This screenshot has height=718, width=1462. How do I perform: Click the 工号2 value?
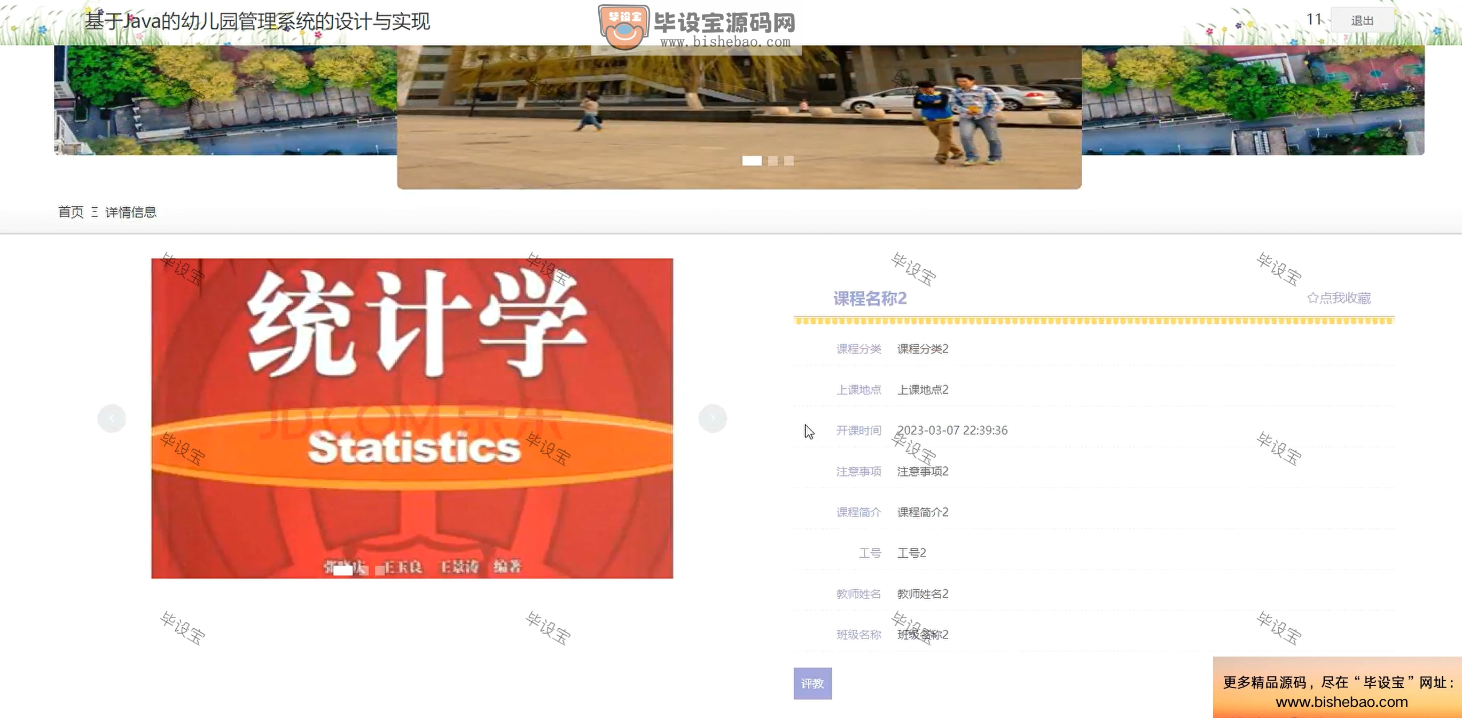(911, 553)
